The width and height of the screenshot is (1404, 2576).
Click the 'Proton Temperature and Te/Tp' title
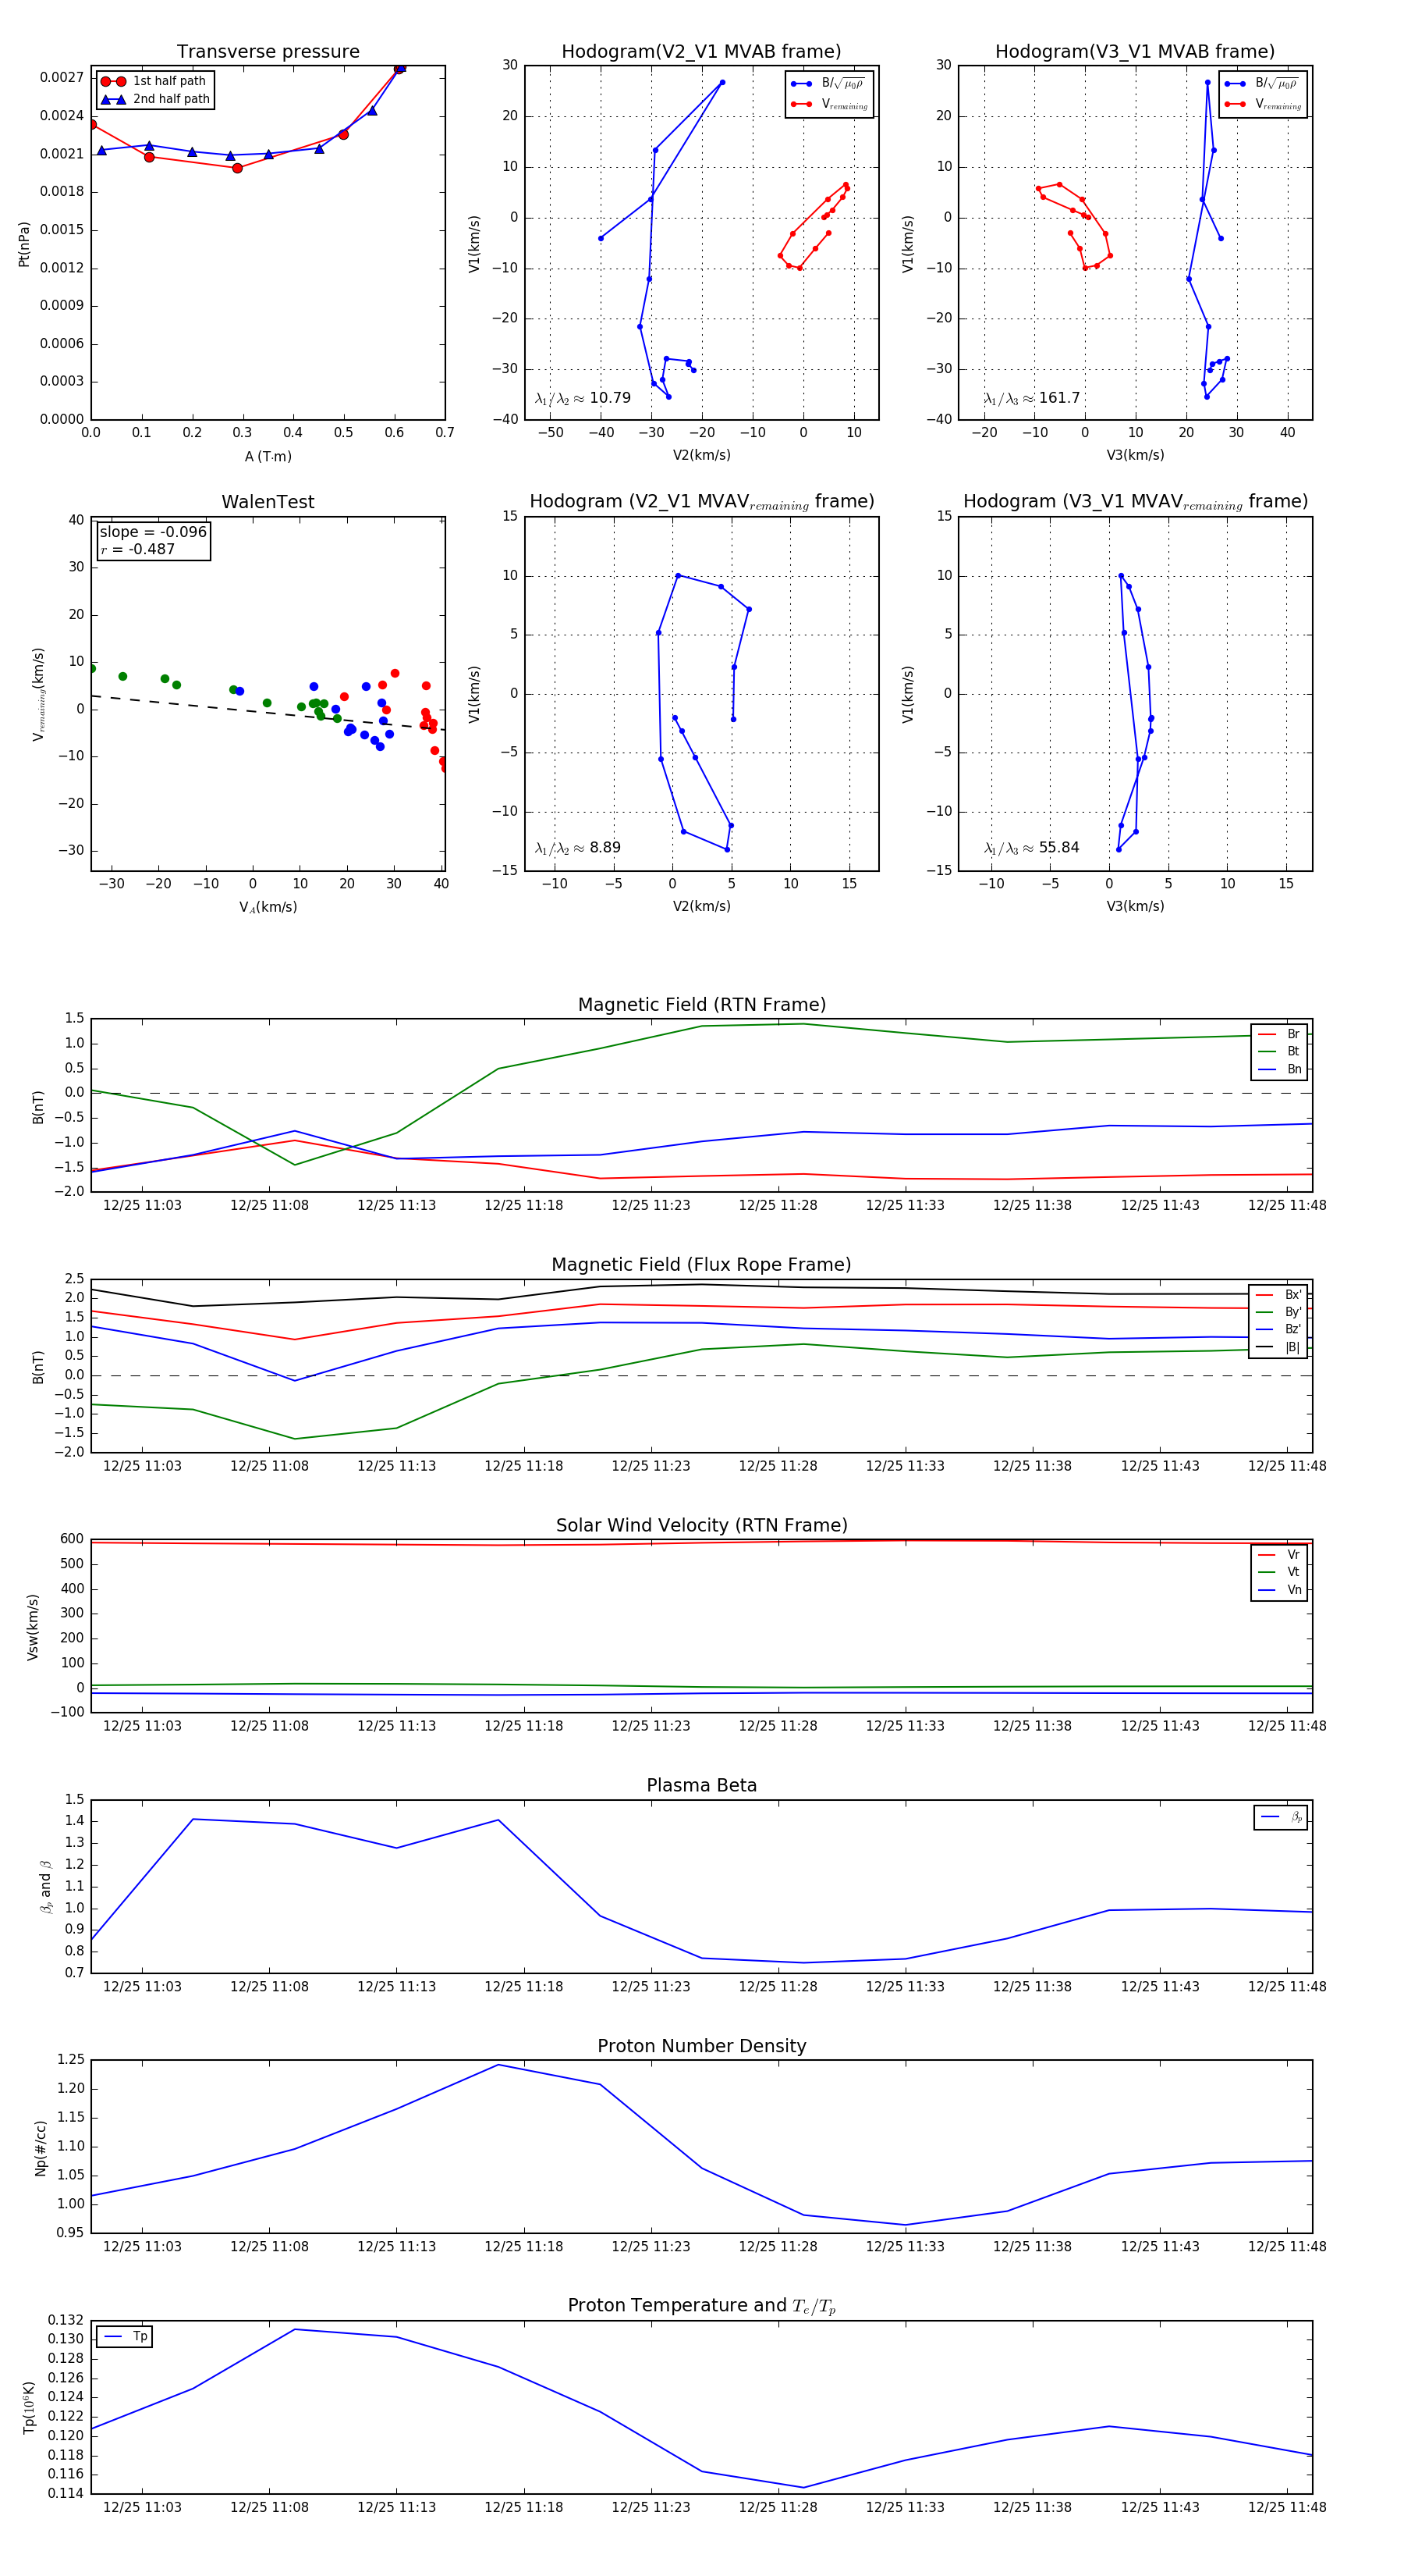[701, 2306]
